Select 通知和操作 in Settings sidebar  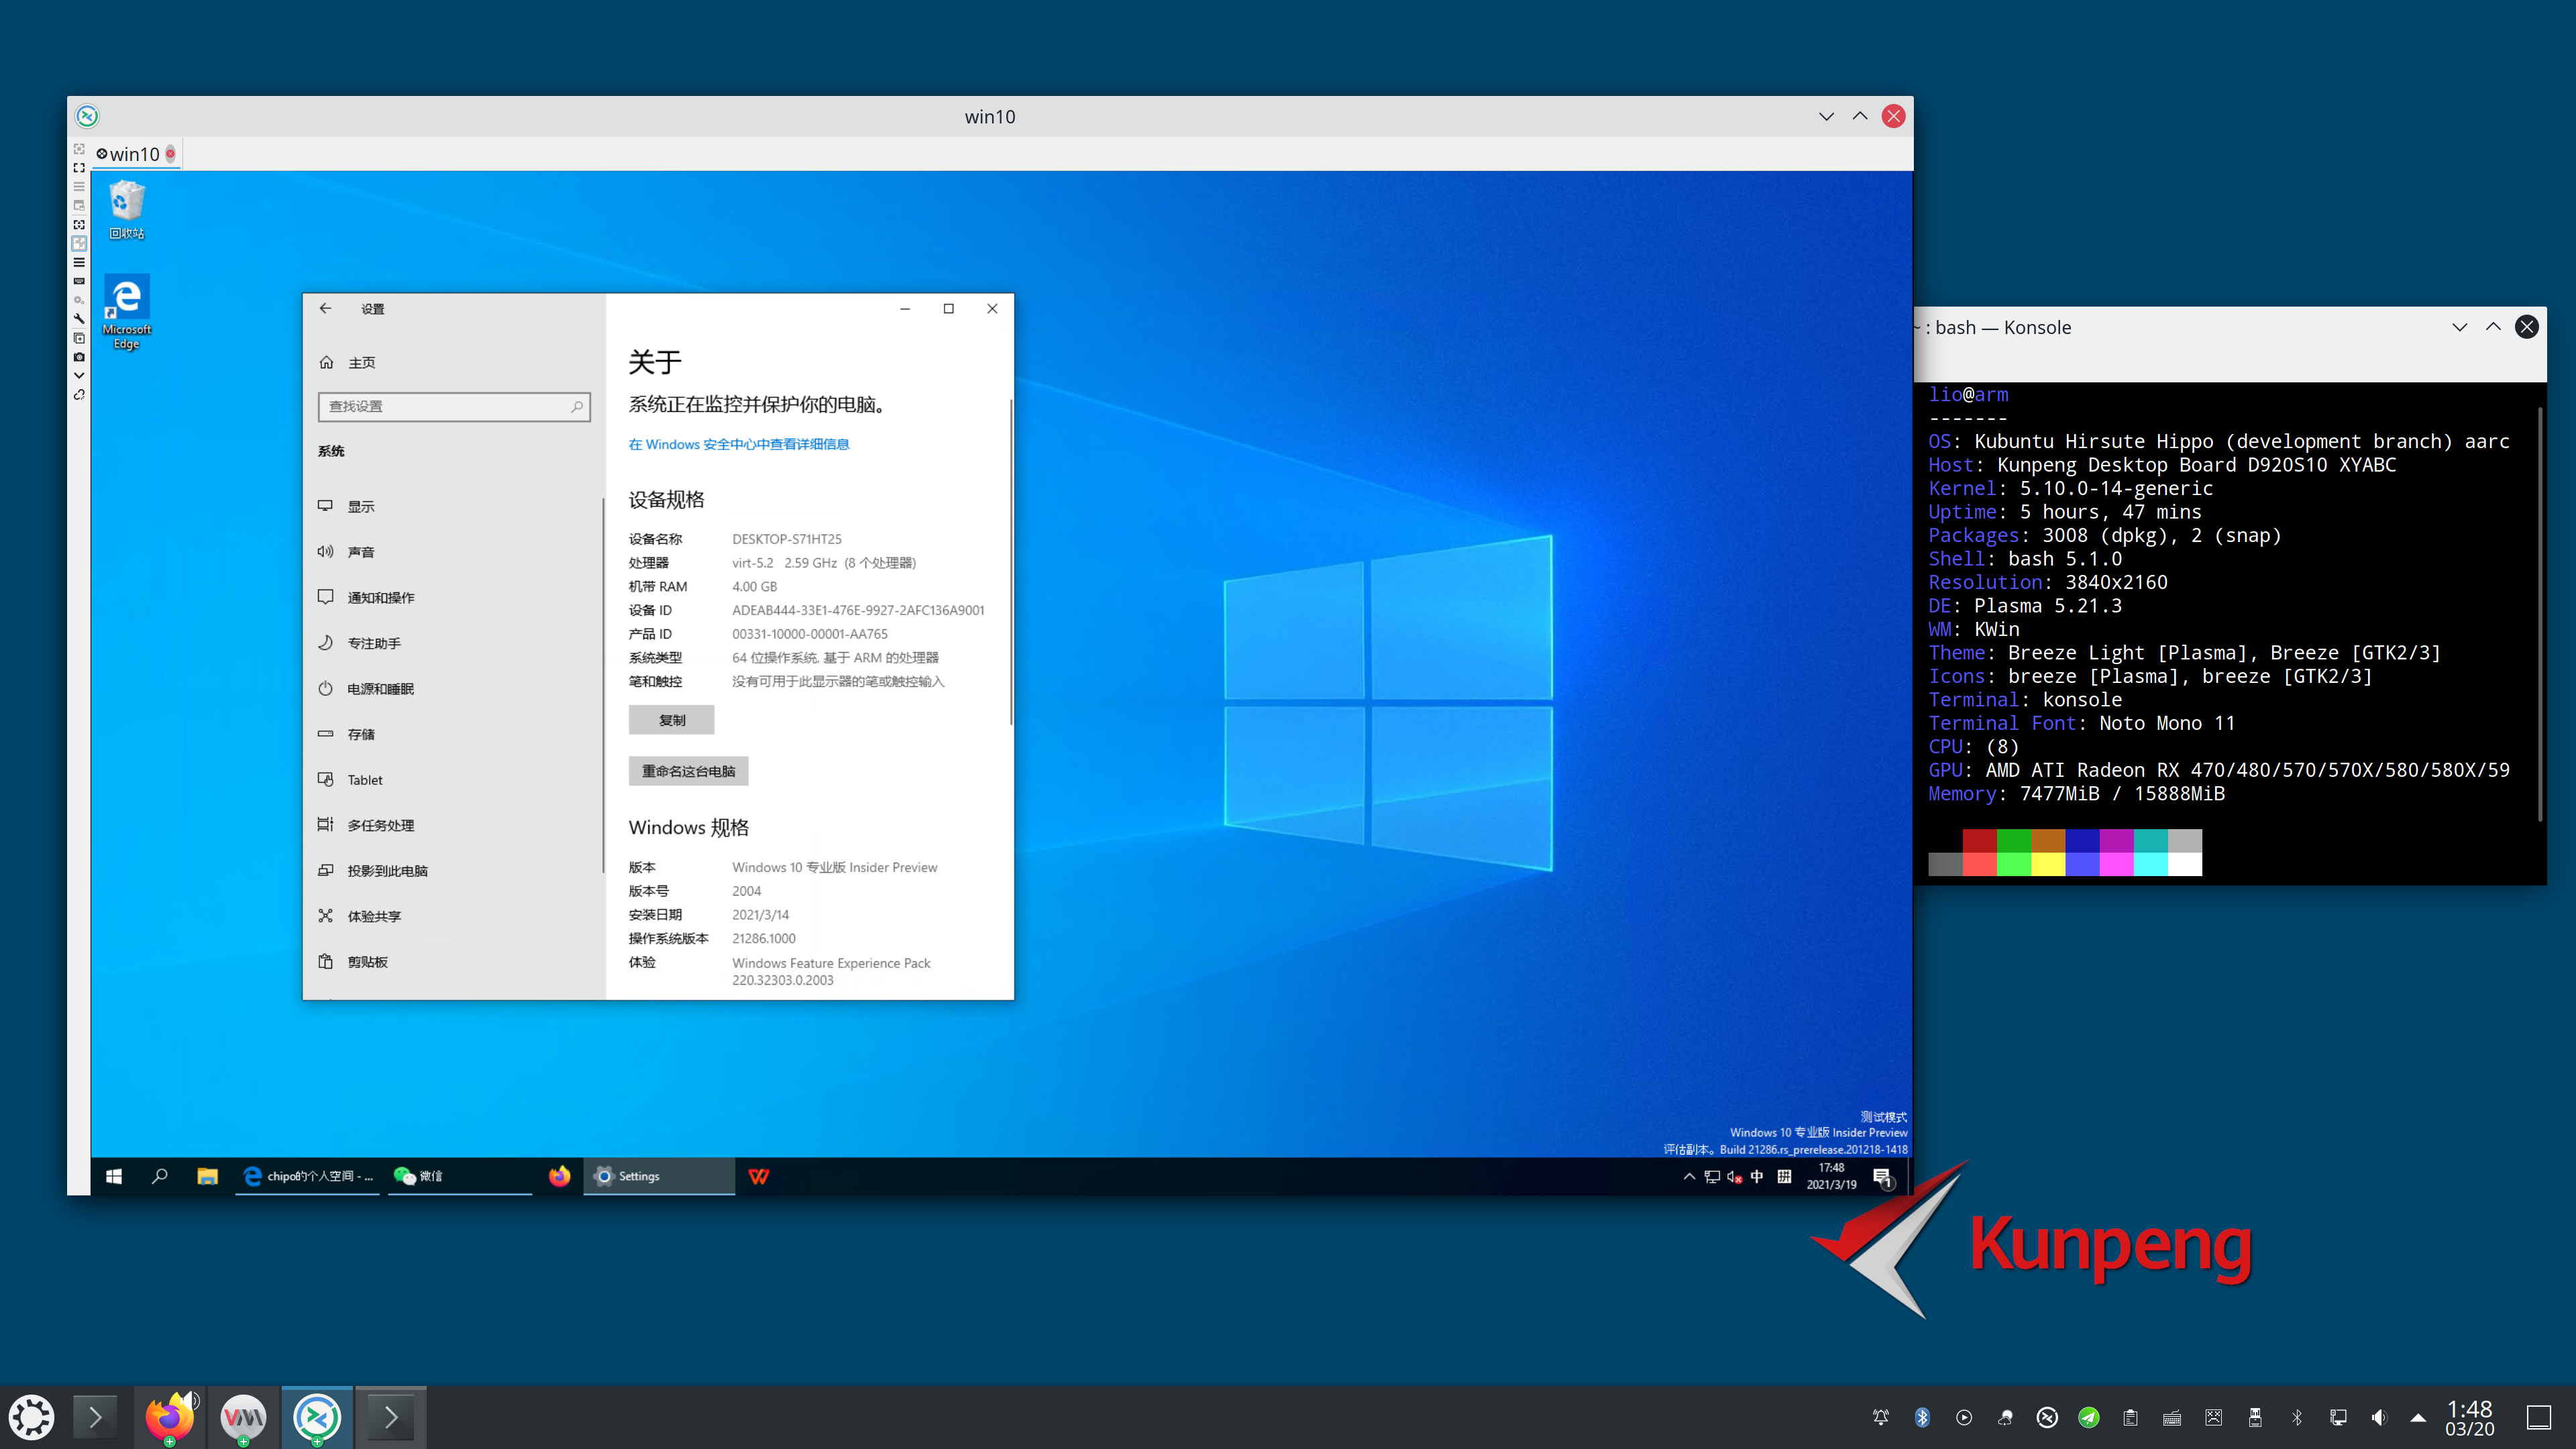[453, 597]
